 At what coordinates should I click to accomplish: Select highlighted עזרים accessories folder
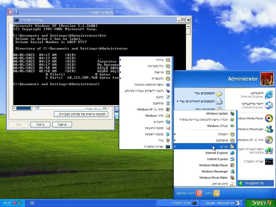[205, 146]
